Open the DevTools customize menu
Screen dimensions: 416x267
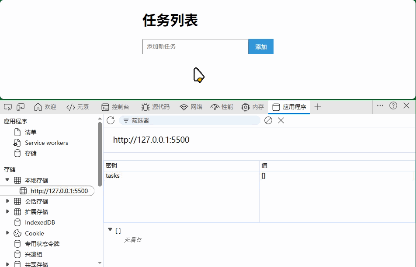(380, 105)
